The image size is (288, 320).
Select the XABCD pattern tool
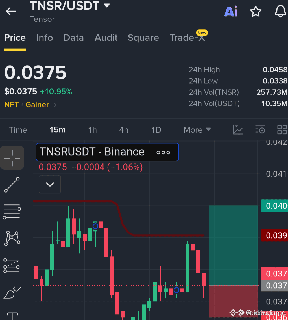tap(12, 238)
